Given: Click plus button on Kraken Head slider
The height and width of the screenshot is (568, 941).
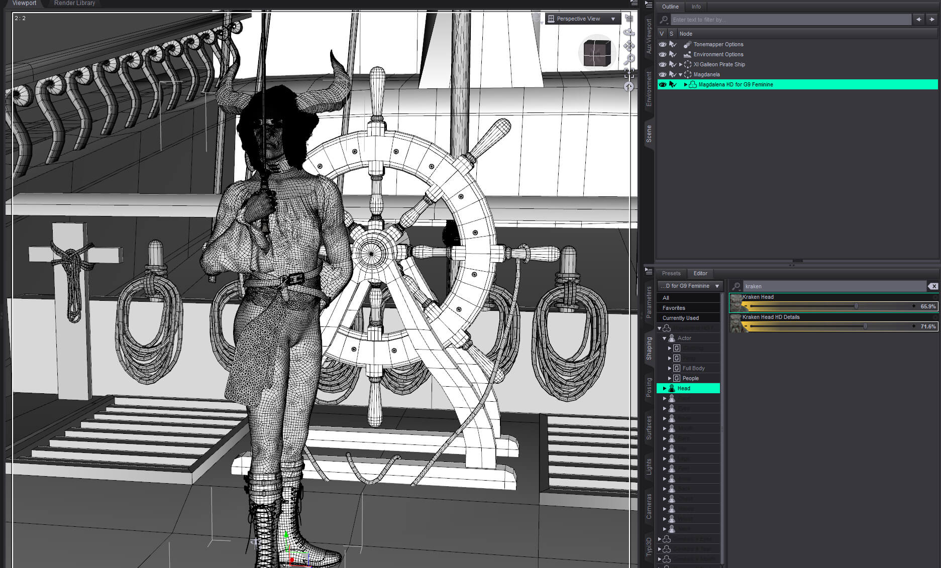Looking at the screenshot, I should (x=914, y=306).
